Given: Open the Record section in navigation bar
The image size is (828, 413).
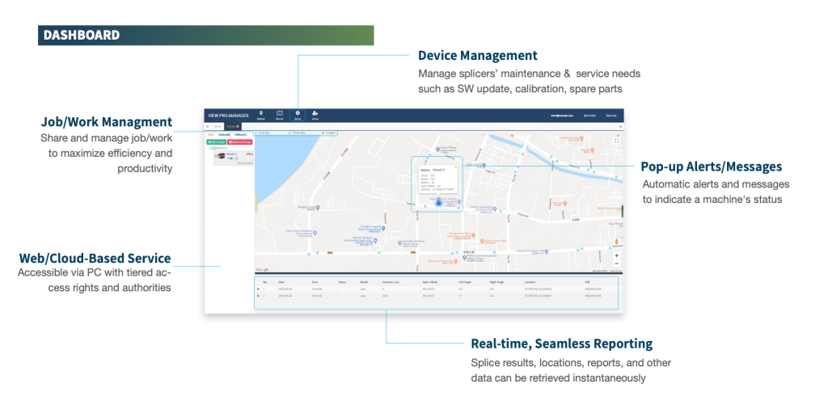Looking at the screenshot, I should (280, 115).
